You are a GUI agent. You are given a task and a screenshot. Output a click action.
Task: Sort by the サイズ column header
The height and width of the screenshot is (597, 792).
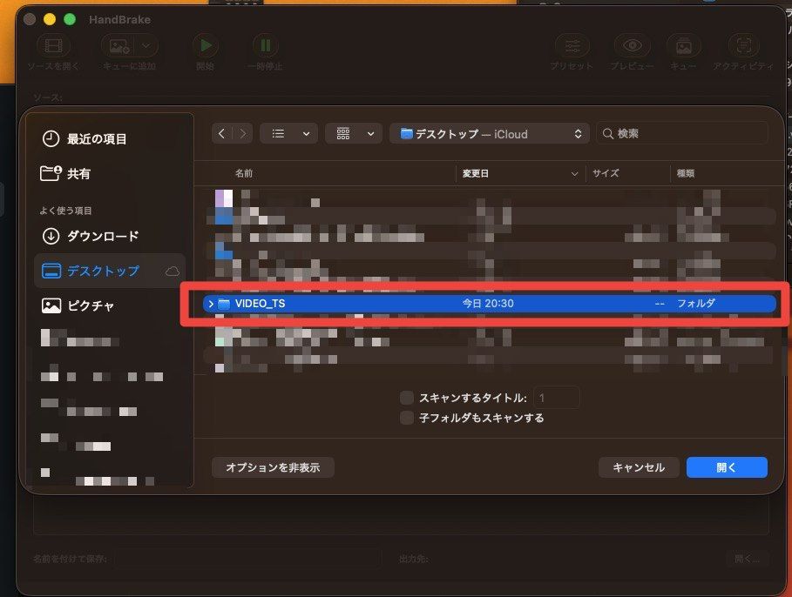point(606,173)
